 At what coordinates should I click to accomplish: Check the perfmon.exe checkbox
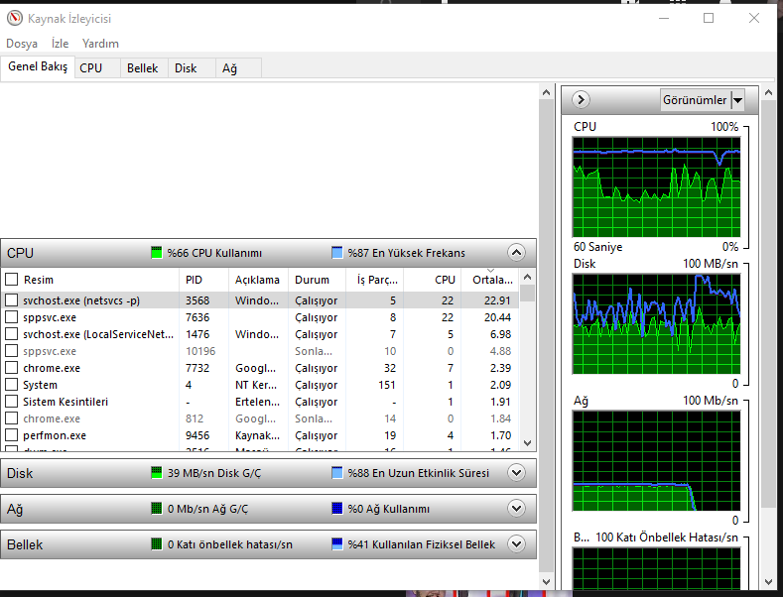click(12, 435)
